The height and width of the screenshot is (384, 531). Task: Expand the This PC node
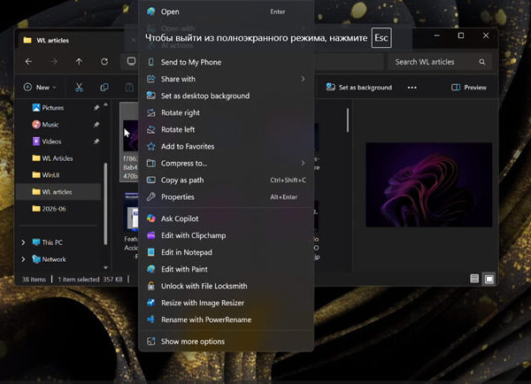pos(23,242)
